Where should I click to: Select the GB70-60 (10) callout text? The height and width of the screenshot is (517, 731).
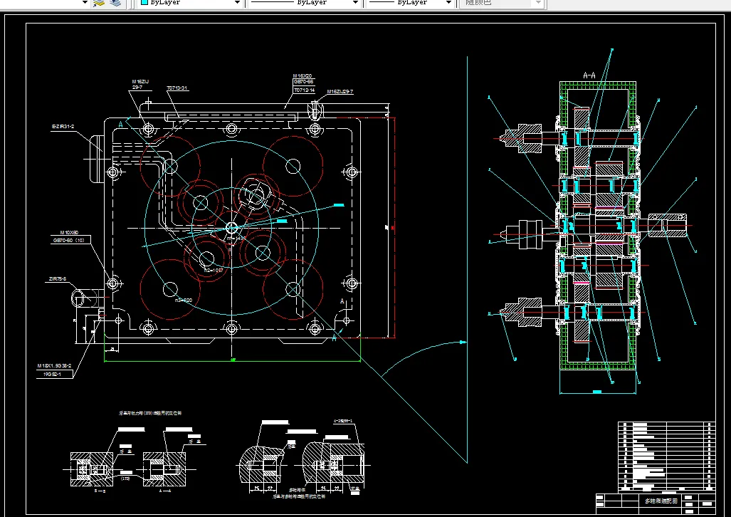tap(69, 240)
